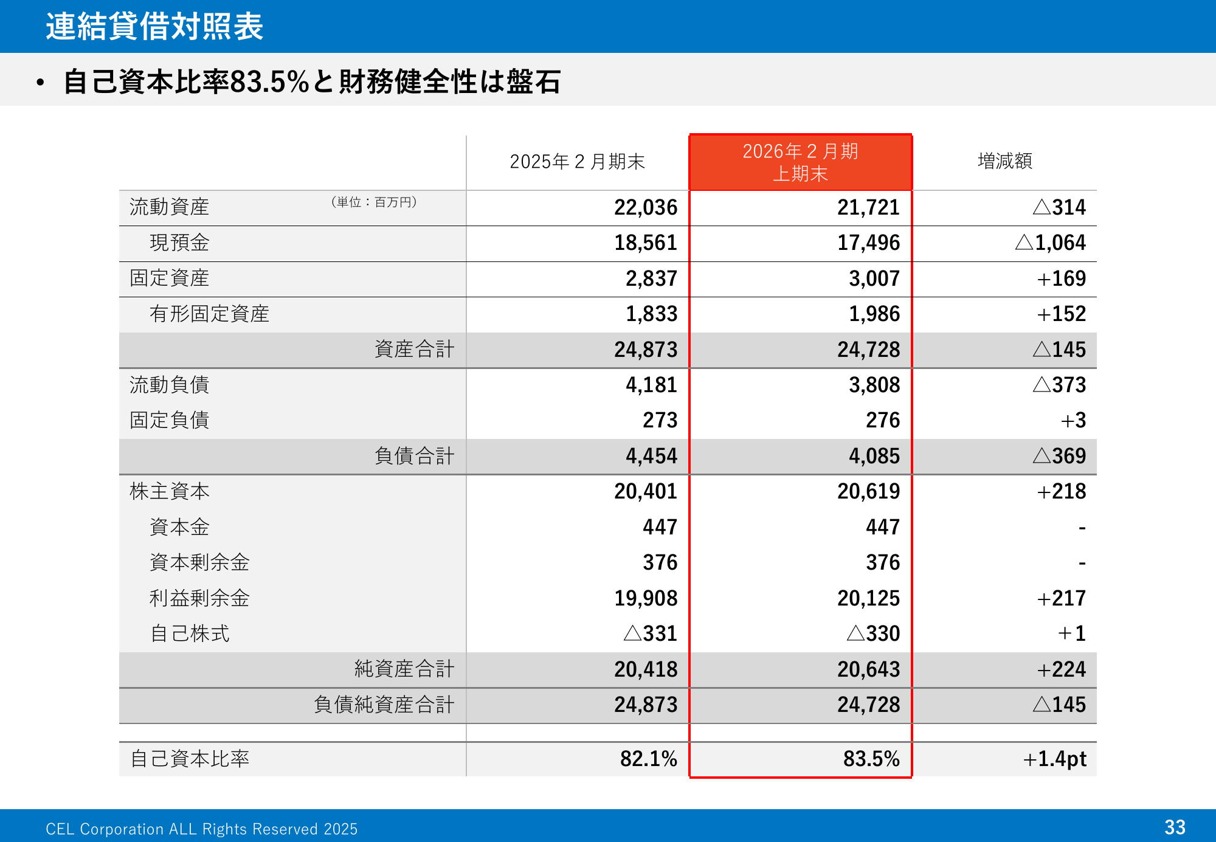The width and height of the screenshot is (1216, 842).
Task: Click the 利益剰余金 value 20,125
Action: tap(868, 598)
